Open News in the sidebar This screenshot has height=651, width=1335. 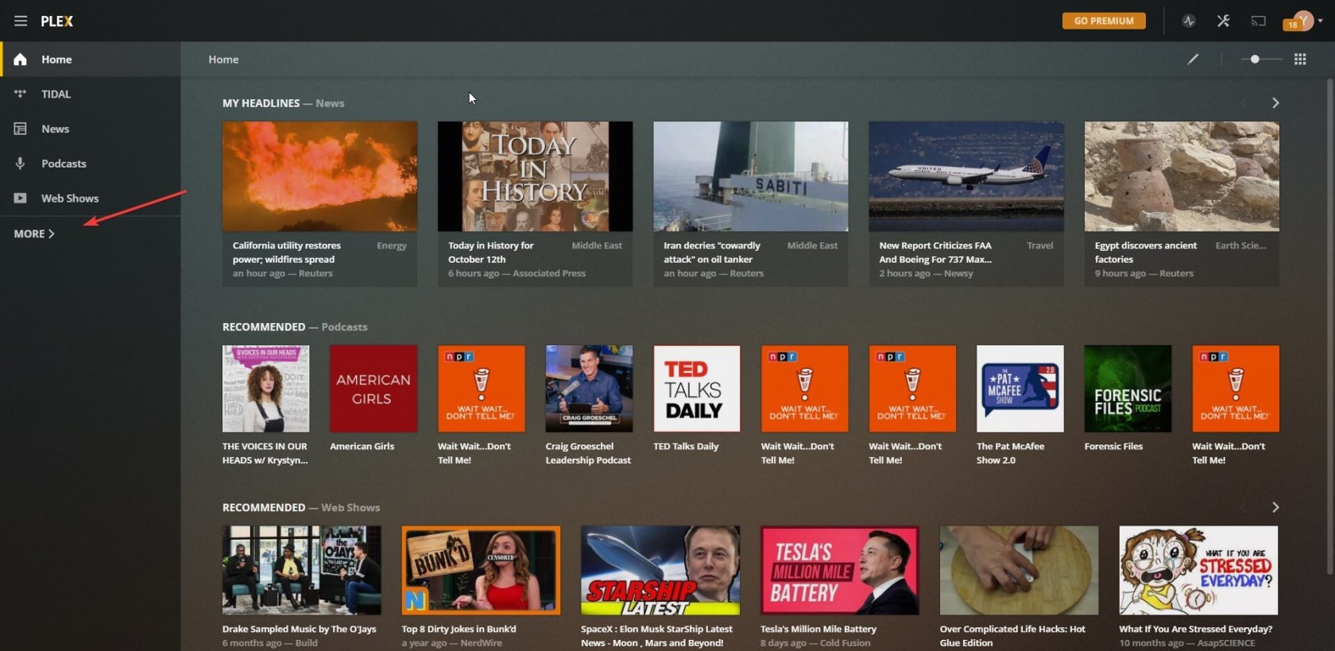55,129
